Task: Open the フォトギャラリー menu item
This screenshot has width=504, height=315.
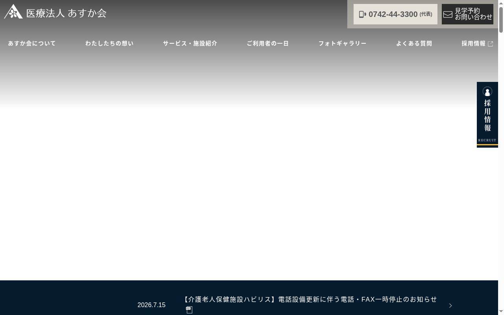Action: pos(343,43)
